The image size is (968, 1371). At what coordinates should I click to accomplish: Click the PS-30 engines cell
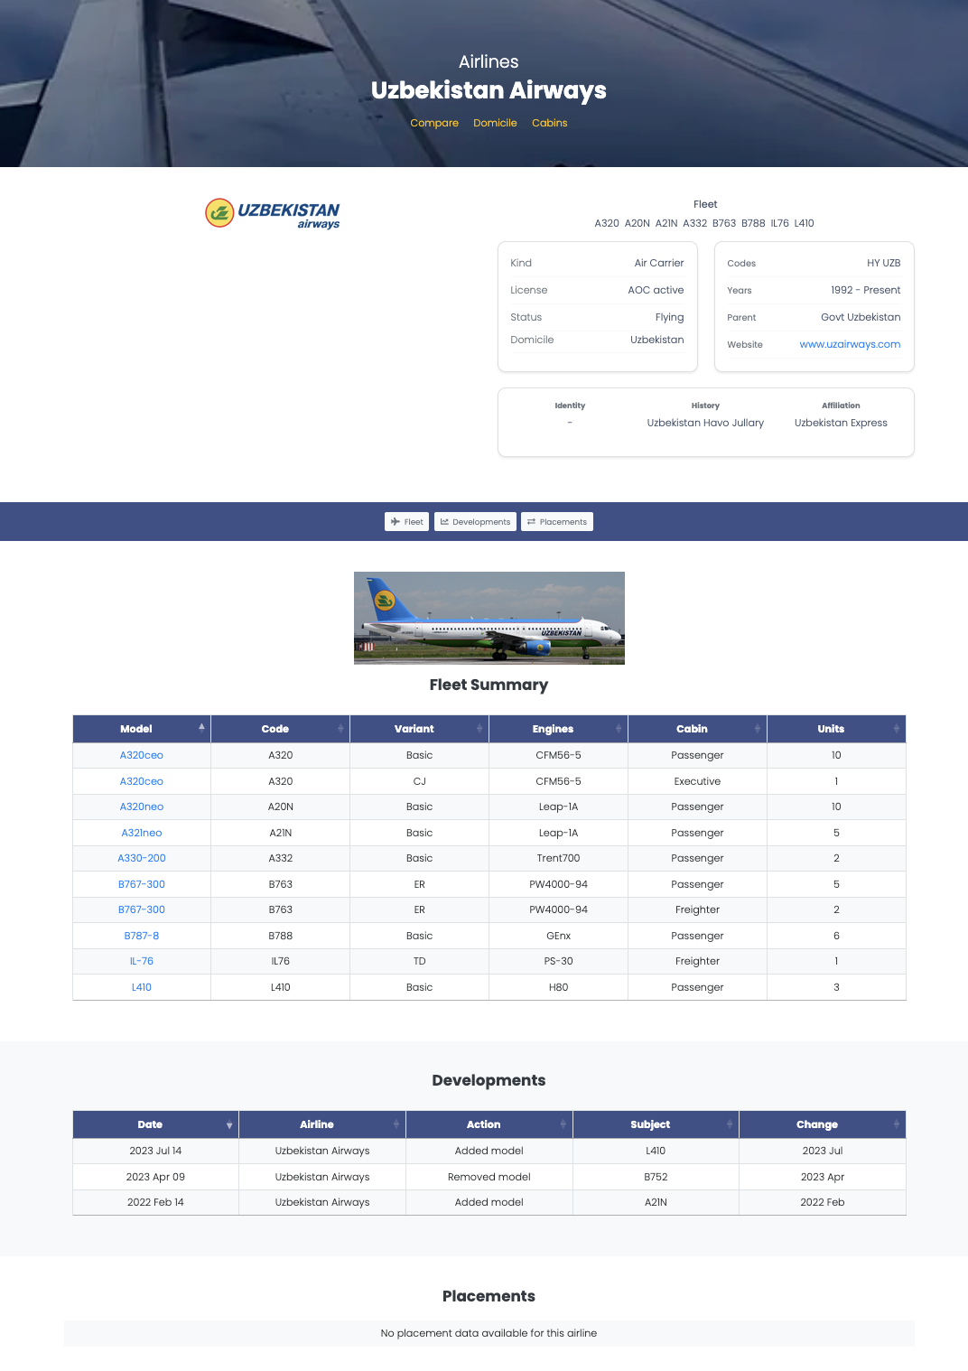point(559,961)
